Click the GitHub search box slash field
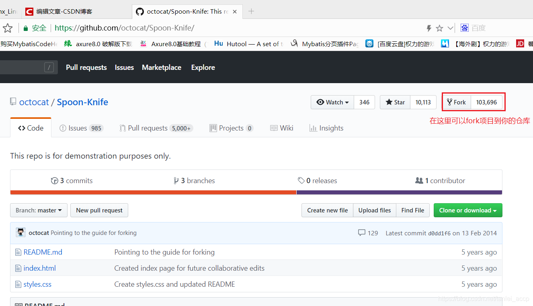533x306 pixels. 28,67
